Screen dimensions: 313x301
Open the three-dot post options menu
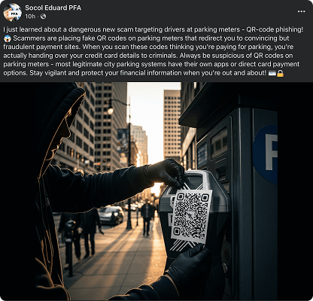301,11
